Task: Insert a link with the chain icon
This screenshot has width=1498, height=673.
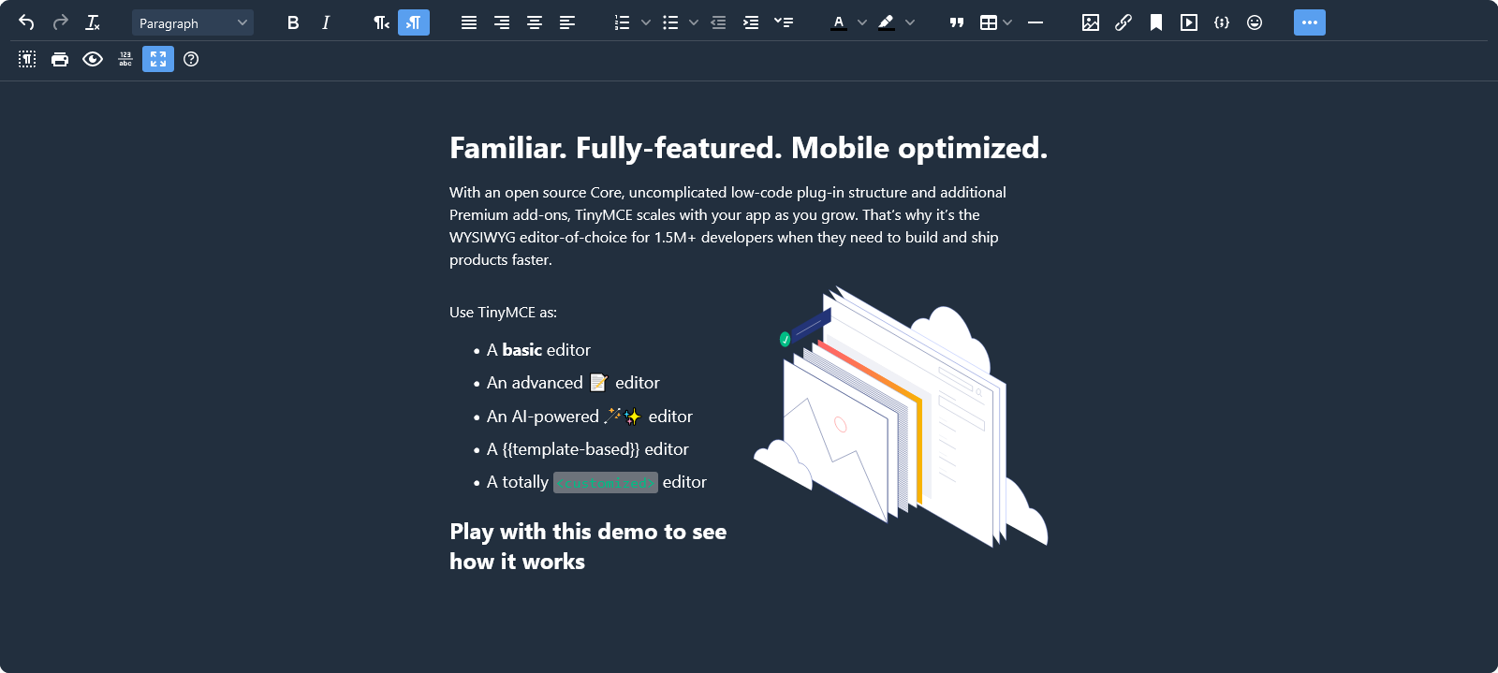Action: (x=1123, y=22)
